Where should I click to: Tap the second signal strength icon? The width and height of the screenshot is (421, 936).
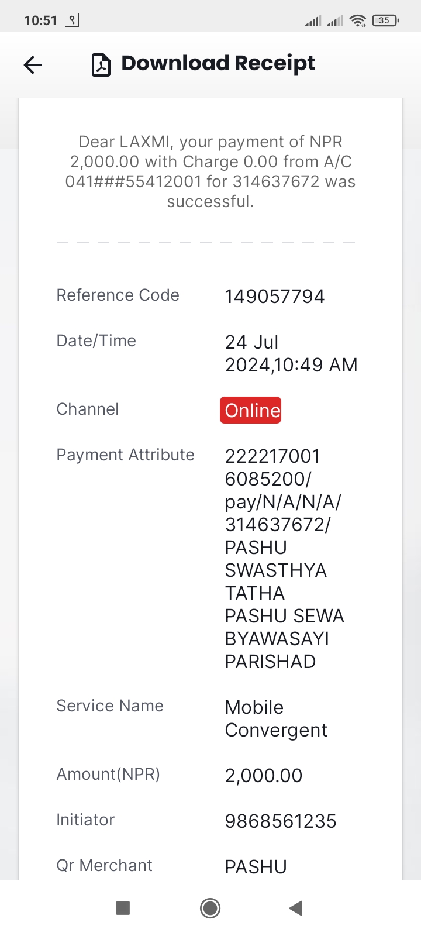(x=334, y=21)
